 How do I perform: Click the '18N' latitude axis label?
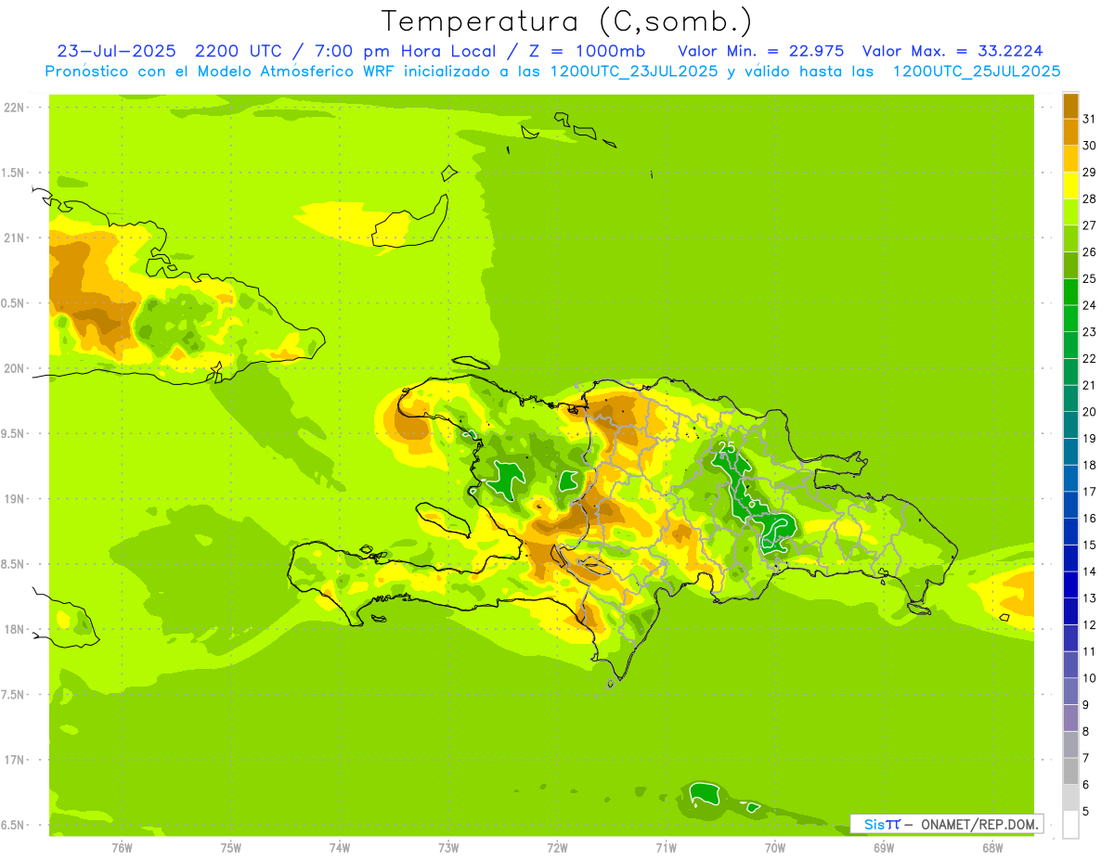14,629
